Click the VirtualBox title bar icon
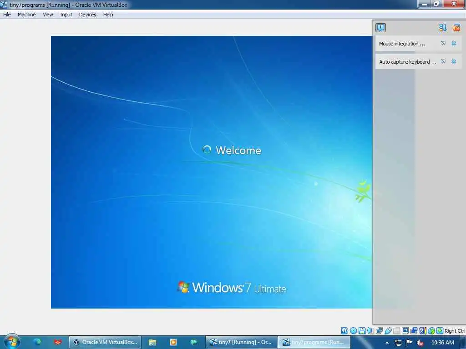Screen dimensions: 466x349 (x=4, y=5)
